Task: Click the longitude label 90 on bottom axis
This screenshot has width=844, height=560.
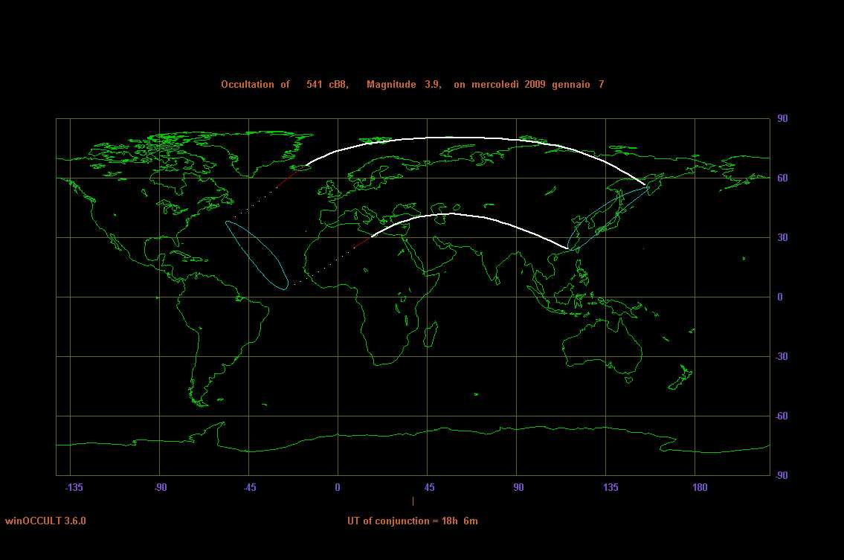Action: [x=518, y=487]
